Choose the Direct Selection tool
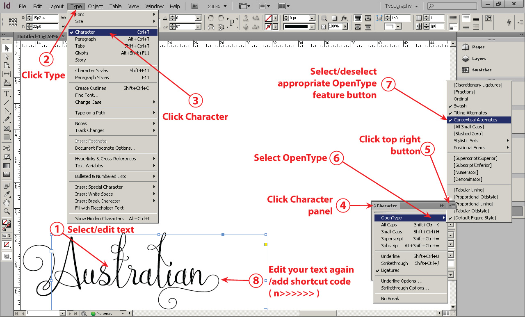525x317 pixels. click(7, 57)
